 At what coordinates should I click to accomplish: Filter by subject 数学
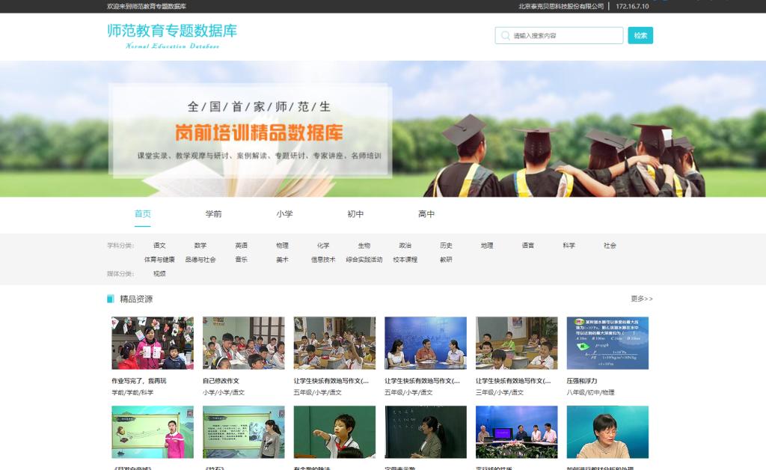pos(200,245)
